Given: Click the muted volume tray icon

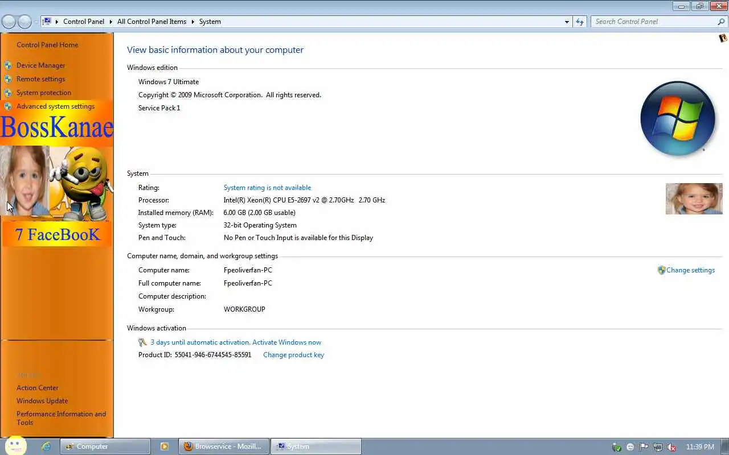Looking at the screenshot, I should [x=671, y=447].
